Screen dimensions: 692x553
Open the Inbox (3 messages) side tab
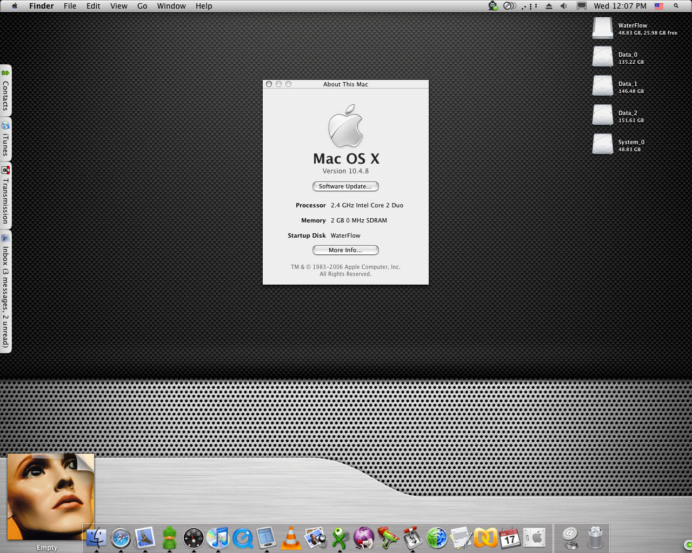coord(5,292)
